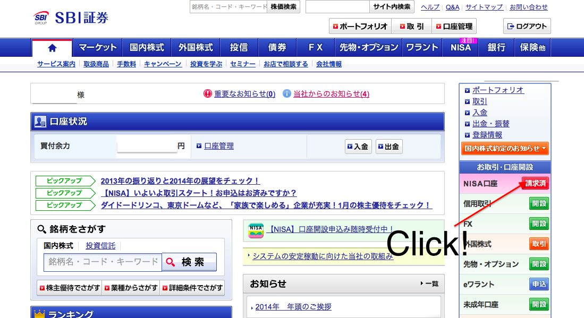Open the 保険他 menu tab

coord(532,48)
